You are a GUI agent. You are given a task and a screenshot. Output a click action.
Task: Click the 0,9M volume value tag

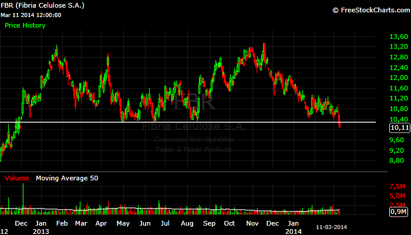pyautogui.click(x=399, y=211)
